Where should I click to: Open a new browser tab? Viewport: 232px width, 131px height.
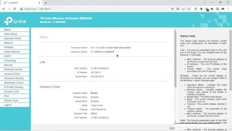pyautogui.click(x=46, y=3)
